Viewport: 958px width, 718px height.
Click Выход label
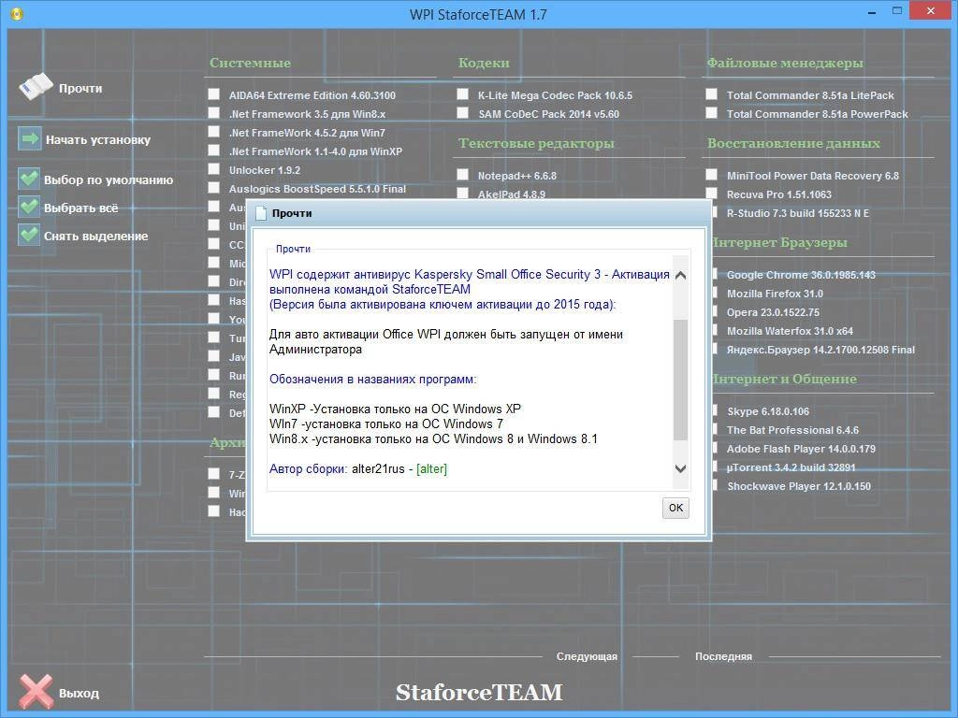(x=79, y=694)
